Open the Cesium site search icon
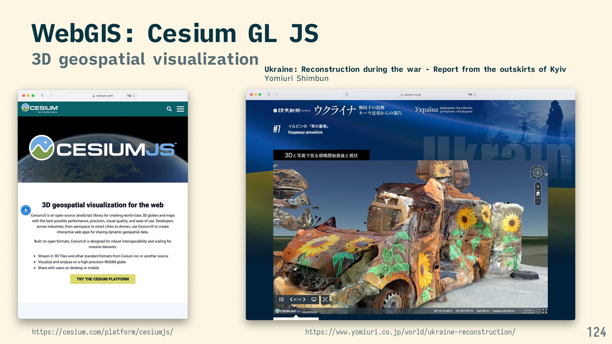The width and height of the screenshot is (612, 344). 169,109
